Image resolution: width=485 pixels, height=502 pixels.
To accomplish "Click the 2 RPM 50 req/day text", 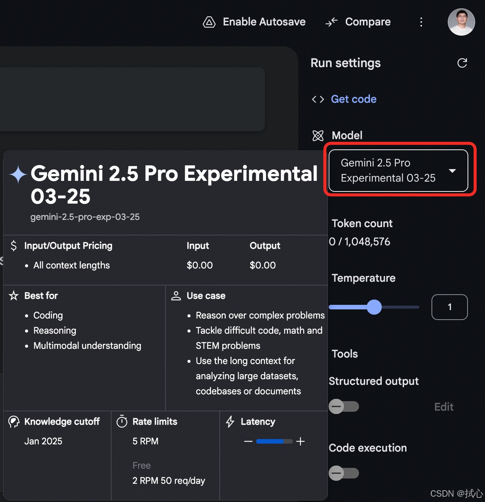I will (169, 481).
